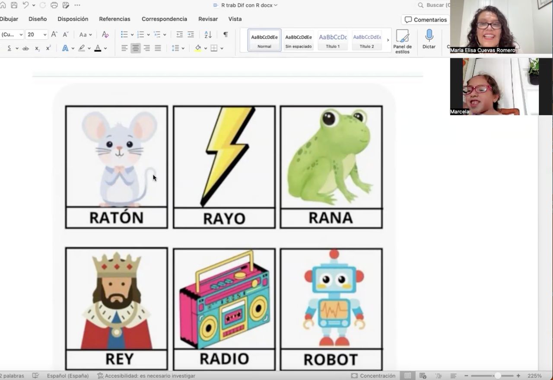
Task: Click the Comentarios button
Action: [426, 20]
